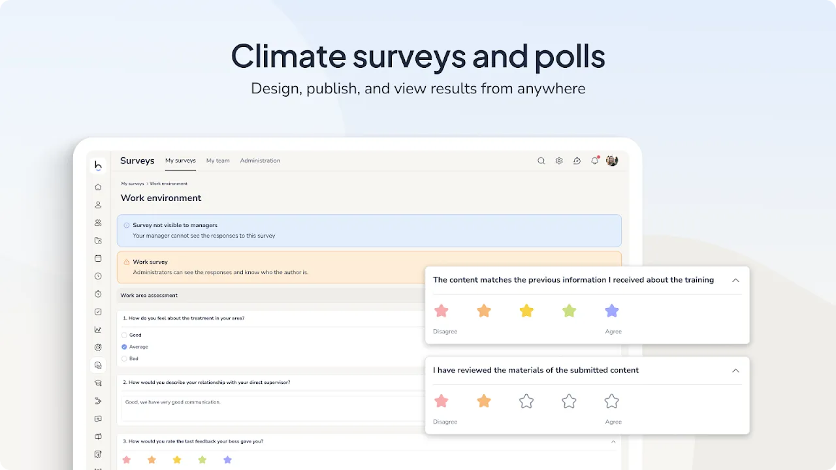
Task: Click the Work environment heading
Action: [161, 198]
